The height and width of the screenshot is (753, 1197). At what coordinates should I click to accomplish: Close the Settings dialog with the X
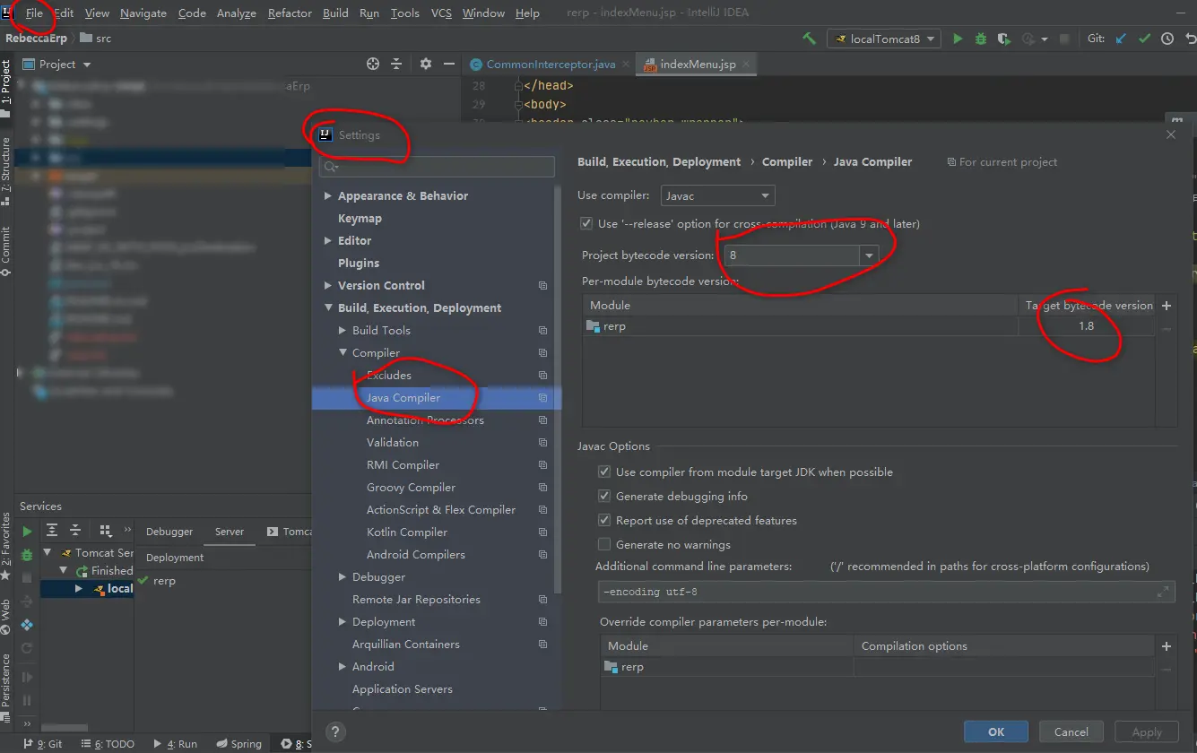(x=1171, y=134)
